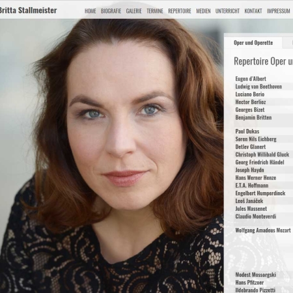Expand the Ludwig van Beethoven entry
The height and width of the screenshot is (293, 293).
264,87
